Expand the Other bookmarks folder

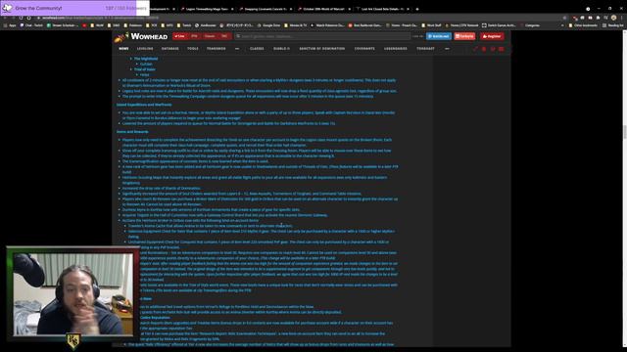(x=583, y=25)
